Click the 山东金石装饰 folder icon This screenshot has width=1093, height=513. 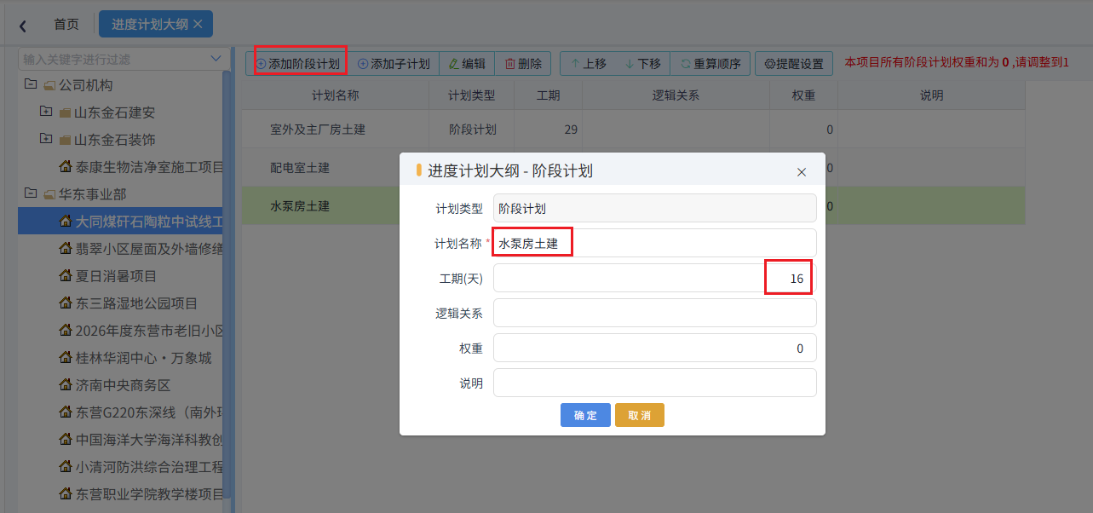66,140
